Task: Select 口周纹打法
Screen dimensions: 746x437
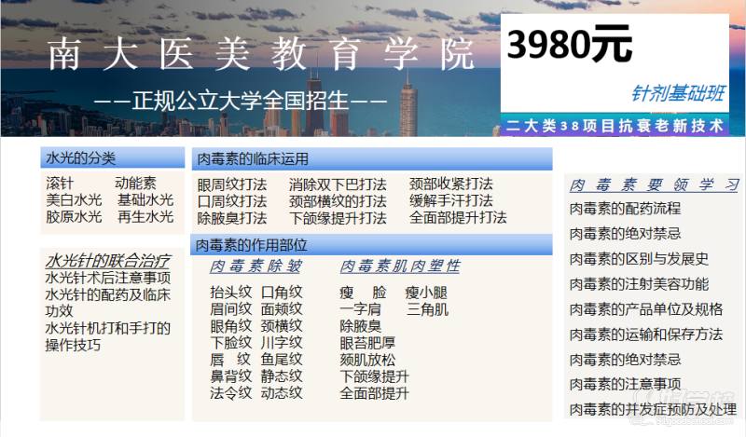Action: (232, 201)
